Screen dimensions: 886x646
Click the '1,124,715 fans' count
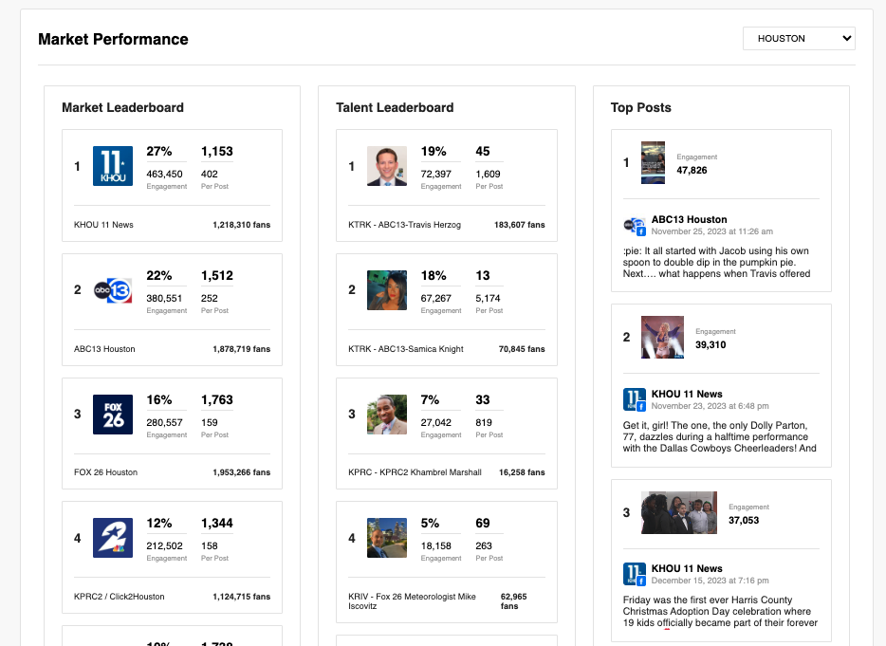tap(242, 597)
